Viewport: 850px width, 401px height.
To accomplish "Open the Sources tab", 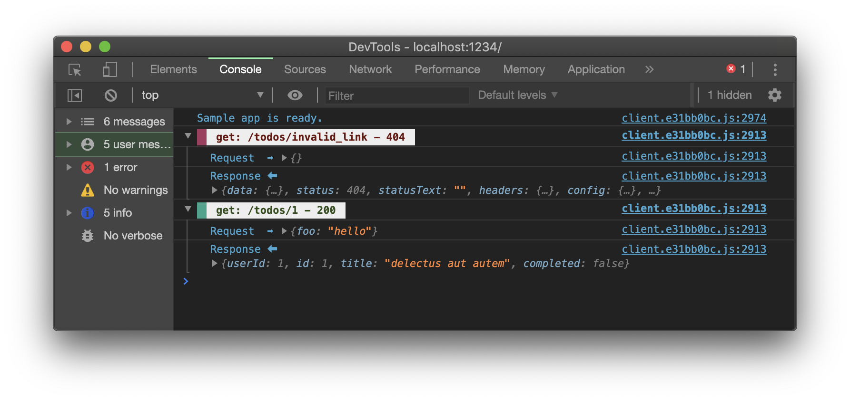I will pyautogui.click(x=305, y=69).
